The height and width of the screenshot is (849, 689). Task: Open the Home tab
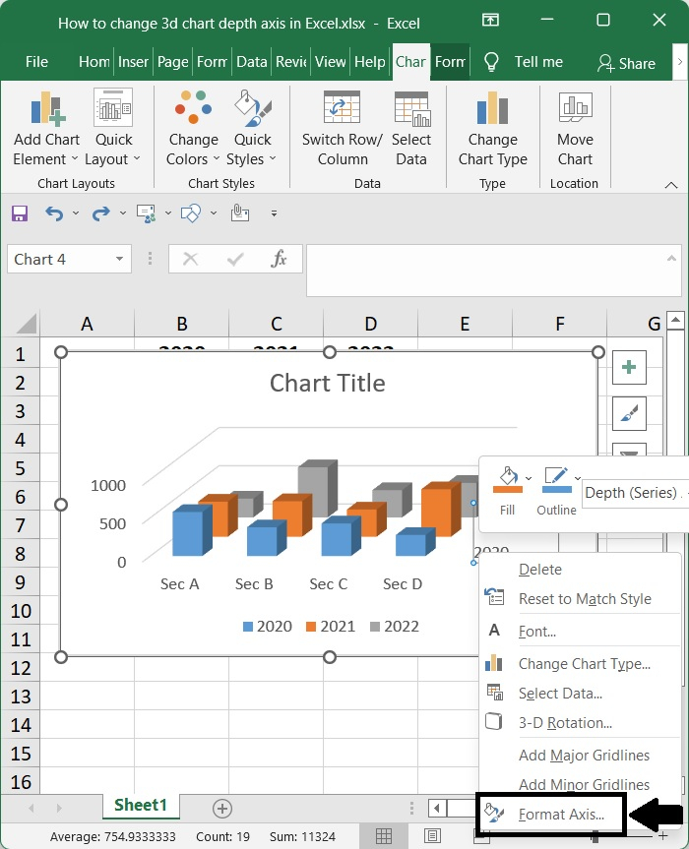pyautogui.click(x=94, y=62)
